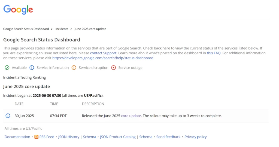
Task: Click the Service disruption legend label
Action: (93, 68)
